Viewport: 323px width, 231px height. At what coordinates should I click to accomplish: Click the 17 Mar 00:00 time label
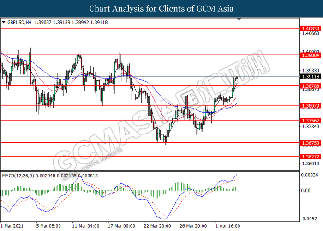pyautogui.click(x=121, y=226)
